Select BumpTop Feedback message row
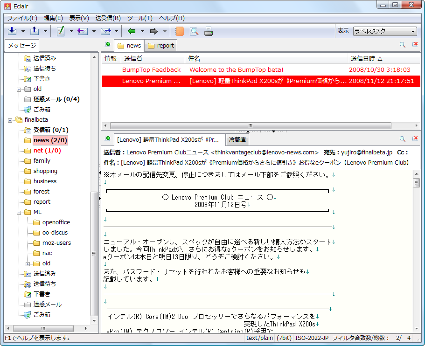 point(261,69)
